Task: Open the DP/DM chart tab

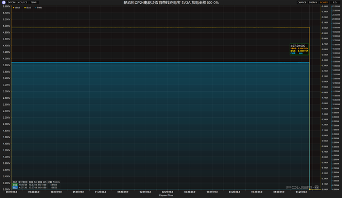Action: [12, 2]
